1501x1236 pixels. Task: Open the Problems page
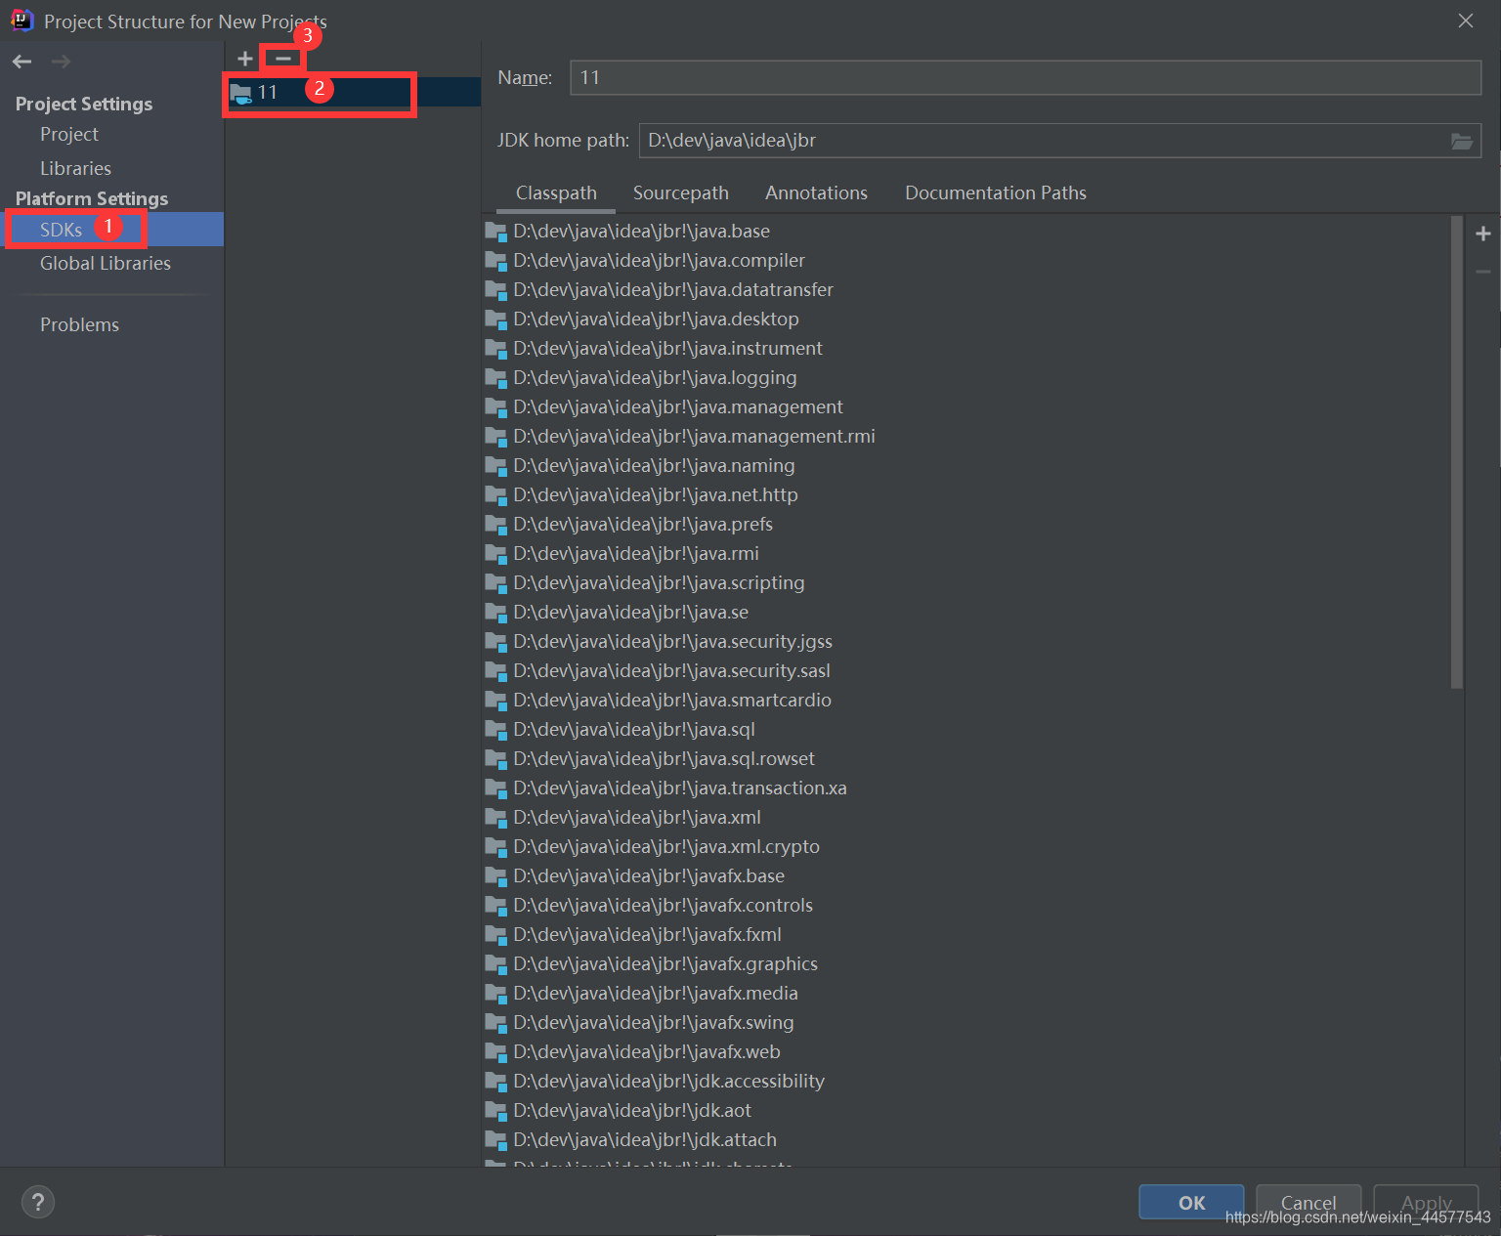pyautogui.click(x=79, y=324)
